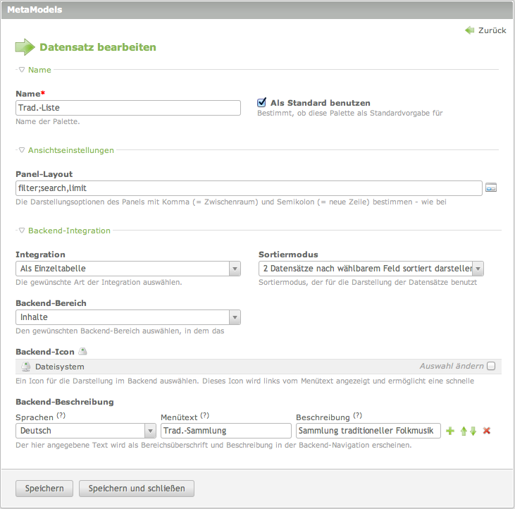This screenshot has width=515, height=509.
Task: Open the Panel-Layout wizard icon
Action: point(491,188)
